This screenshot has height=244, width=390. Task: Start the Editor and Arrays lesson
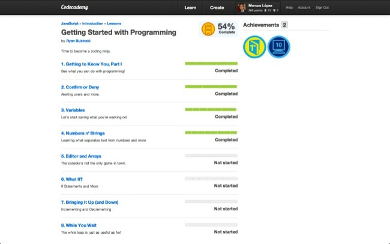tap(83, 156)
